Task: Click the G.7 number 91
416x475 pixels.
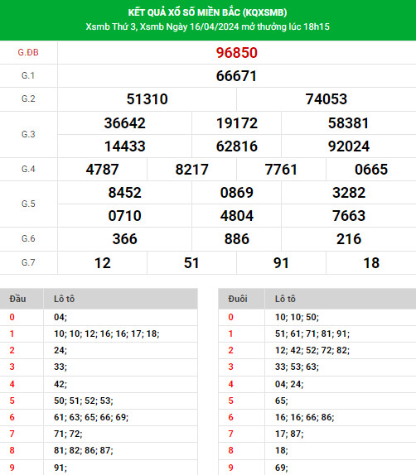Action: click(x=281, y=263)
